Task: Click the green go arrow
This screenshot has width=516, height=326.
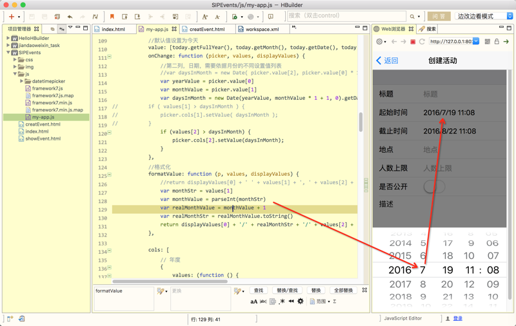Action: (x=506, y=41)
